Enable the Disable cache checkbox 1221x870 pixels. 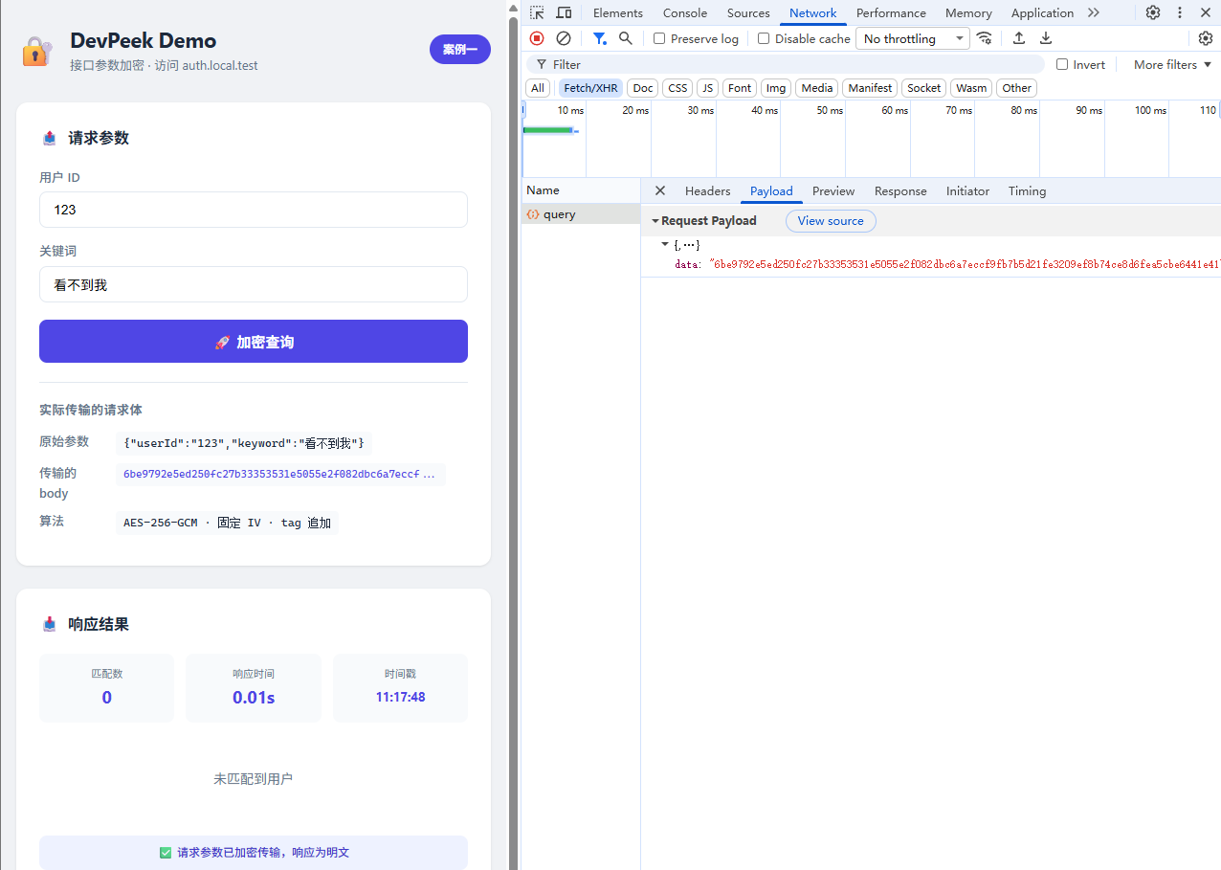764,38
